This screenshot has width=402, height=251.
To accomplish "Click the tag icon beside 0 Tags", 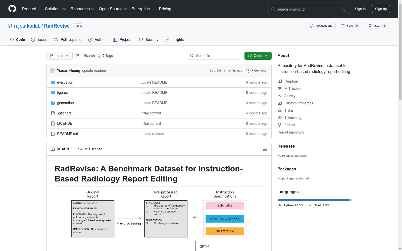I will point(99,56).
